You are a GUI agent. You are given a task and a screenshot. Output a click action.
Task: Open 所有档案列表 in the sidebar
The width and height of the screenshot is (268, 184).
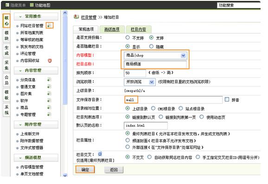32,33
